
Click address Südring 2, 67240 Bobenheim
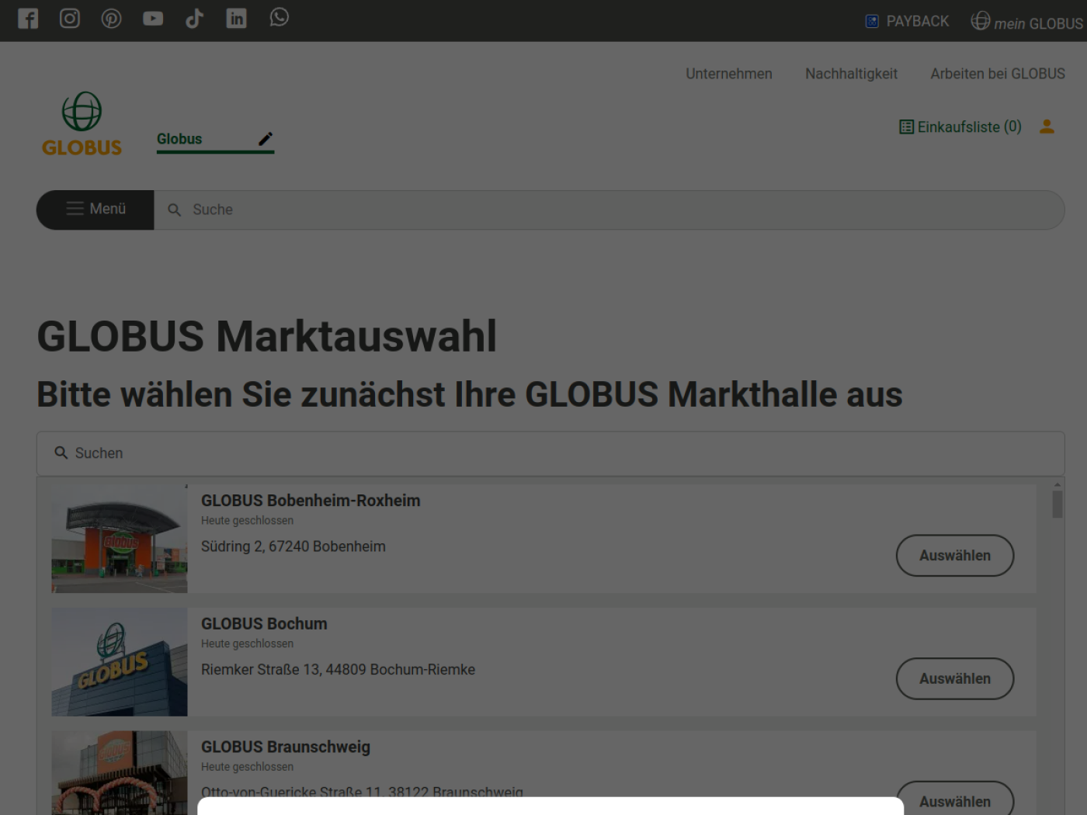click(x=293, y=546)
